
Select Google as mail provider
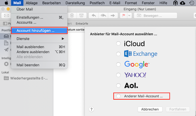pos(118,64)
